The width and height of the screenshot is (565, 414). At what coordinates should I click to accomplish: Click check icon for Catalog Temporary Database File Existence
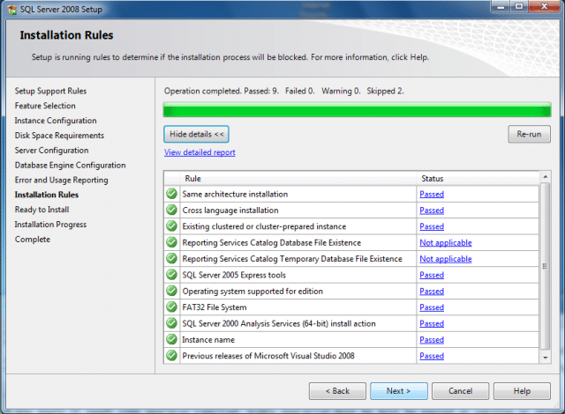(x=172, y=258)
